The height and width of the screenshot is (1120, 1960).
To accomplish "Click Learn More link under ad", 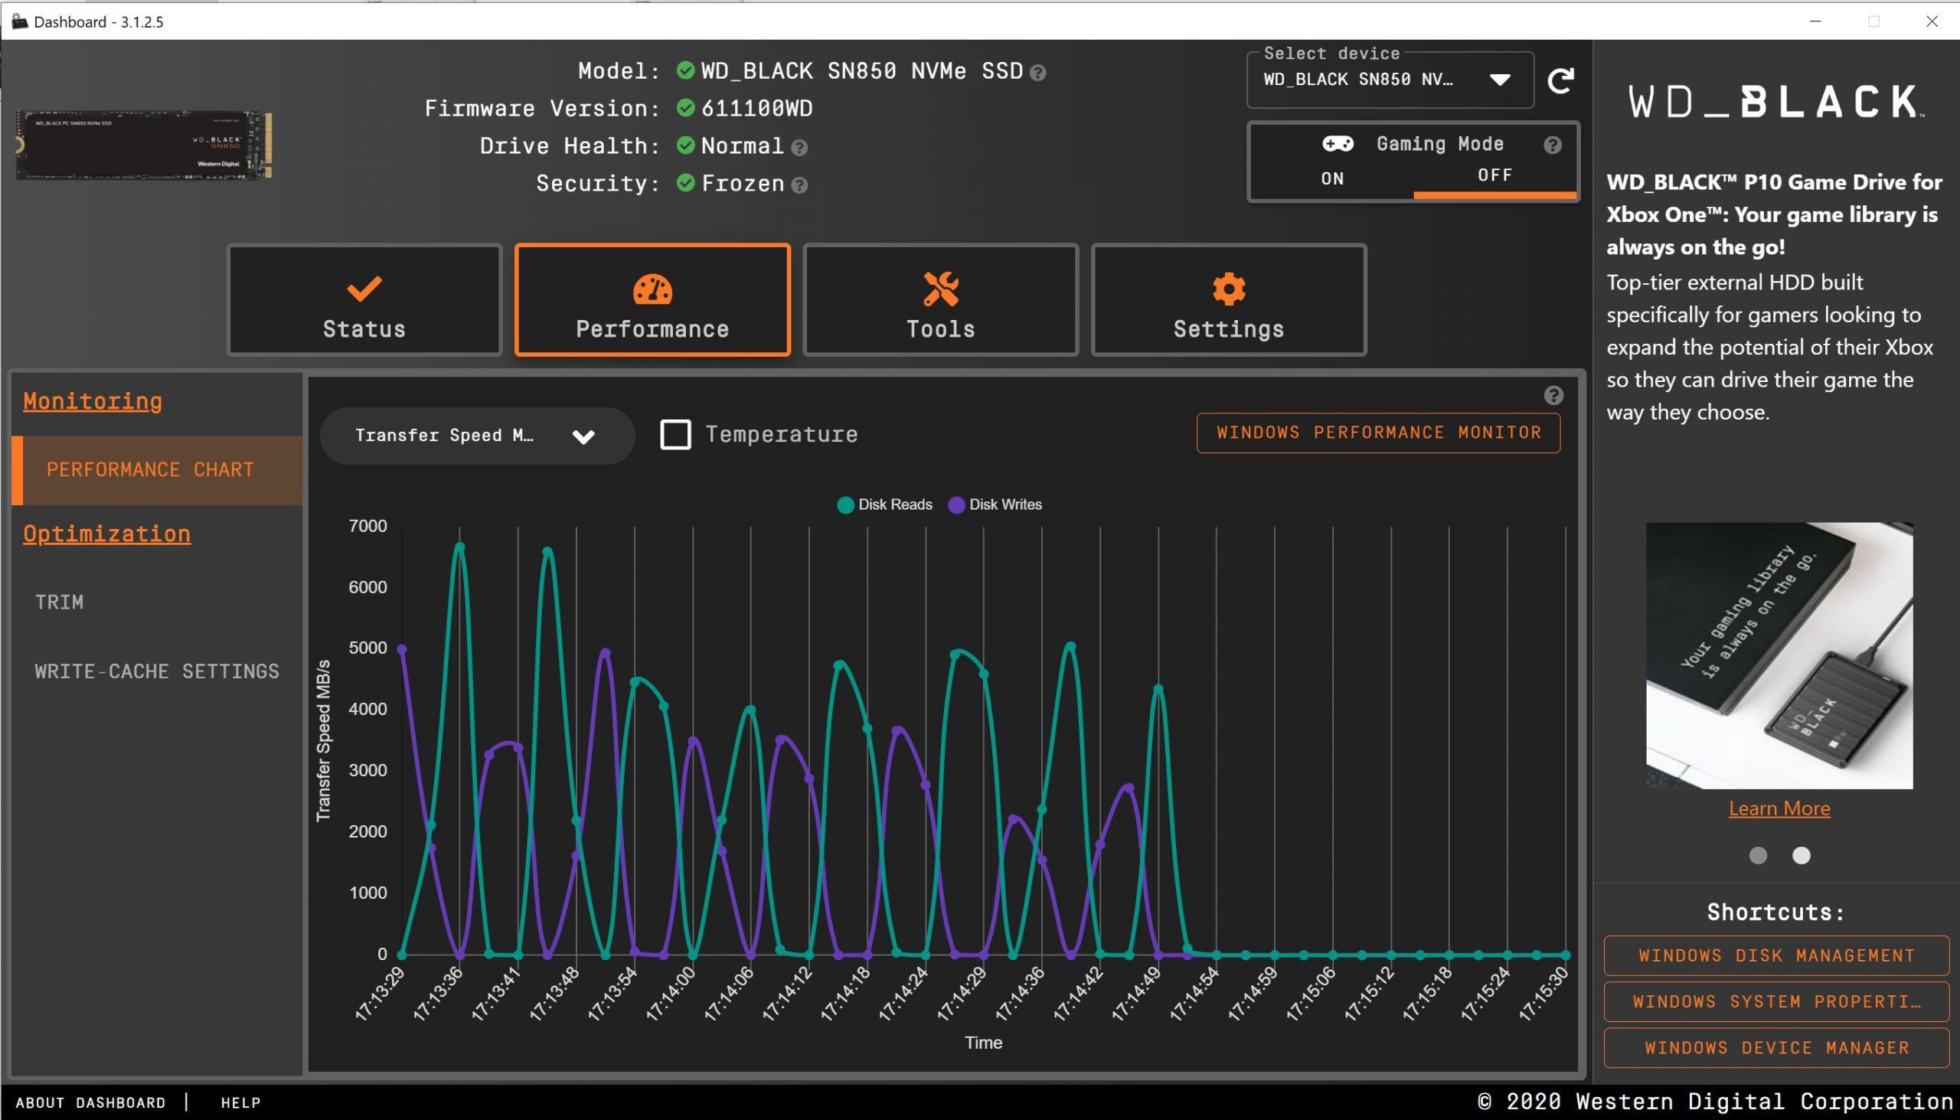I will pyautogui.click(x=1779, y=808).
